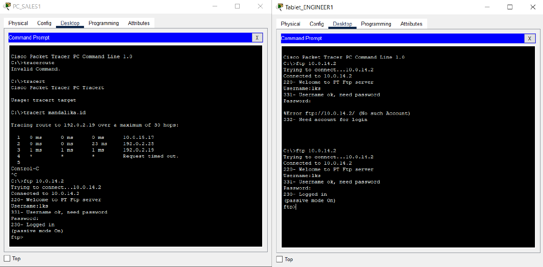Select the Desktop tab of Tablet_ENGINEER1
543x267 pixels.
point(342,24)
